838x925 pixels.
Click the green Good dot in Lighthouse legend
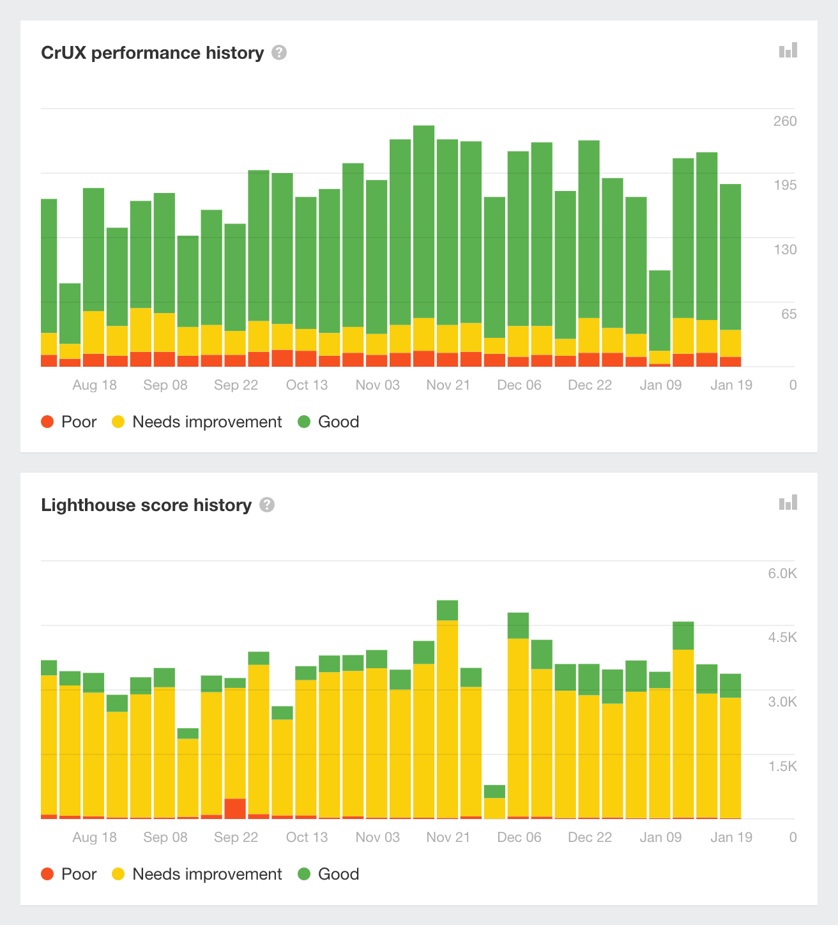304,874
